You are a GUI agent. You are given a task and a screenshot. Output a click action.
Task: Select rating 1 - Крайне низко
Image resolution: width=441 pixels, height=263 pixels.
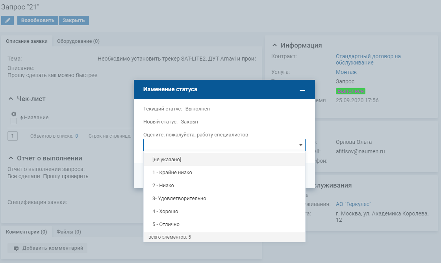coord(224,172)
